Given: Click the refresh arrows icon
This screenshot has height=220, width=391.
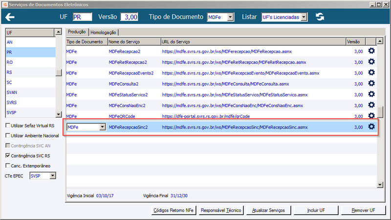Looking at the screenshot, I should pos(320,17).
